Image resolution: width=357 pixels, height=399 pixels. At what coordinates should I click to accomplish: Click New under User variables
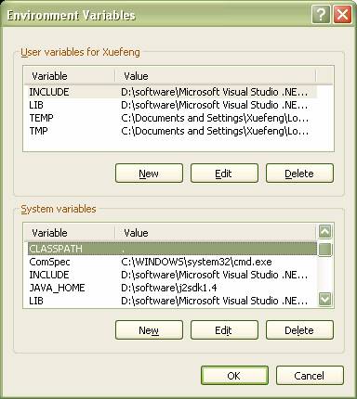[x=149, y=174]
